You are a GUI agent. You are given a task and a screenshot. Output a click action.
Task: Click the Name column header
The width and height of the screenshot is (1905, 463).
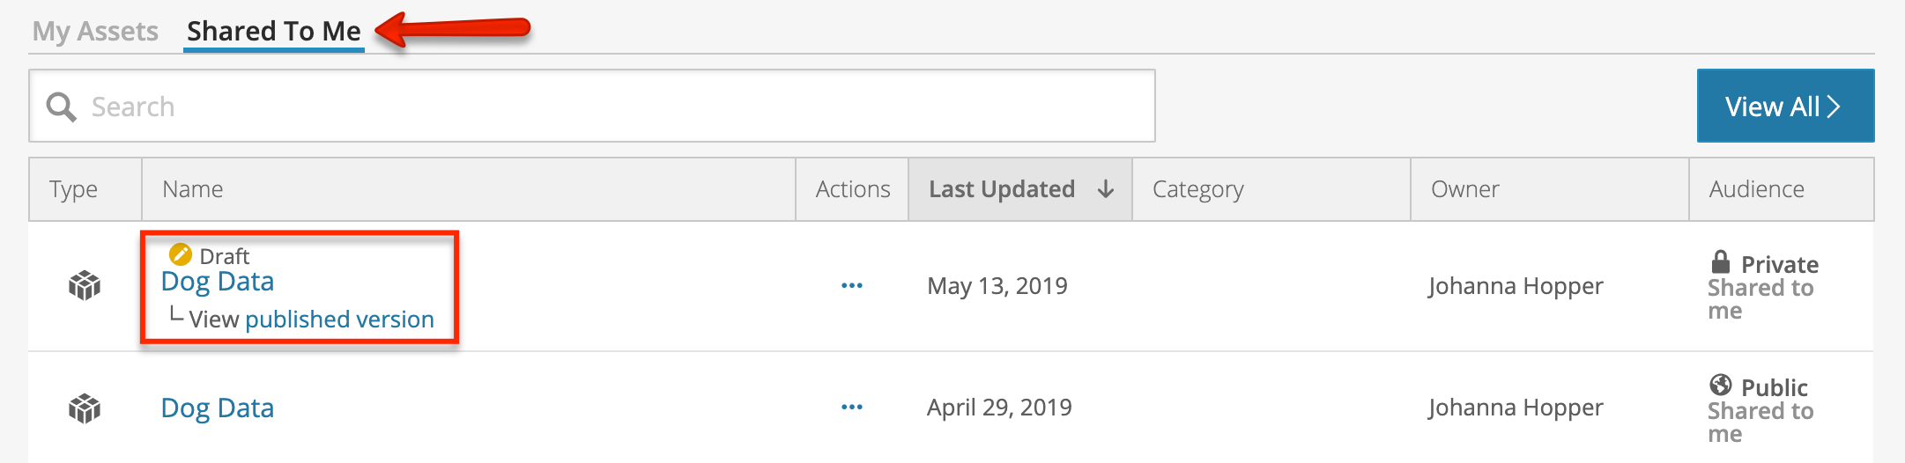coord(193,189)
